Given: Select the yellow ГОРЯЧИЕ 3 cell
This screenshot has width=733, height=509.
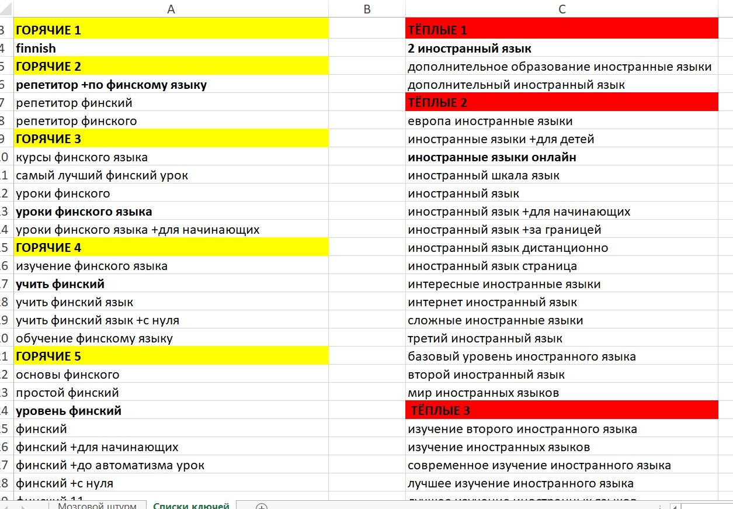Looking at the screenshot, I should tap(171, 138).
